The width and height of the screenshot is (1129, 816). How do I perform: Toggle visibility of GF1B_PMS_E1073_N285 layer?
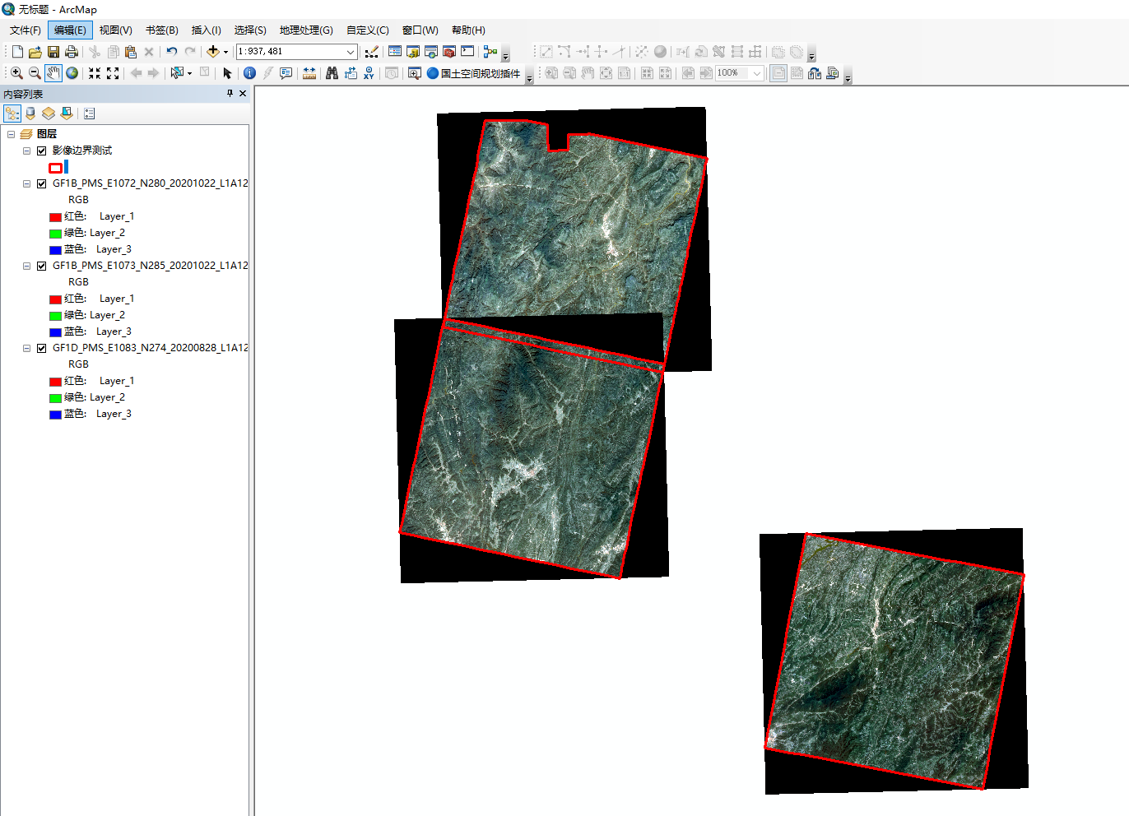pos(41,266)
